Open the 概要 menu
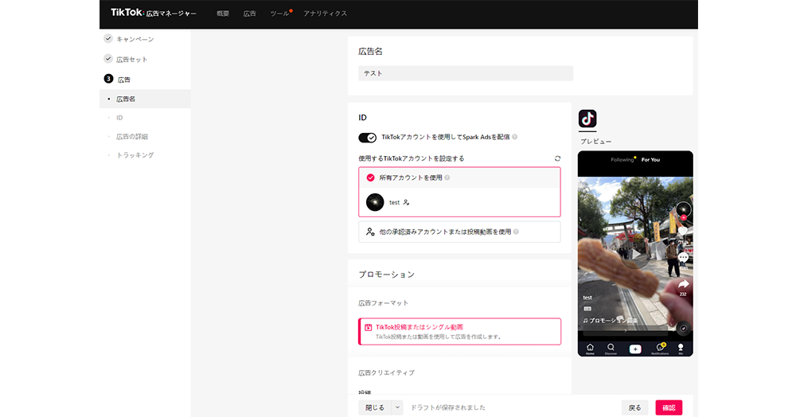This screenshot has width=796, height=417. 223,14
